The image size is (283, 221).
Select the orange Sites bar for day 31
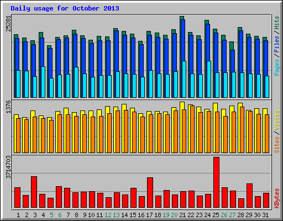pyautogui.click(x=267, y=134)
